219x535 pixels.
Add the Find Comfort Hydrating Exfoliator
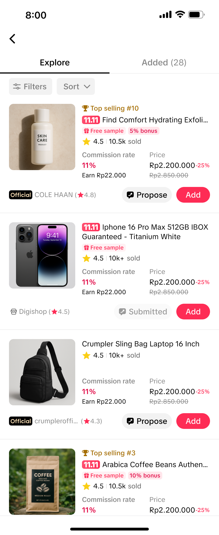[x=193, y=195]
